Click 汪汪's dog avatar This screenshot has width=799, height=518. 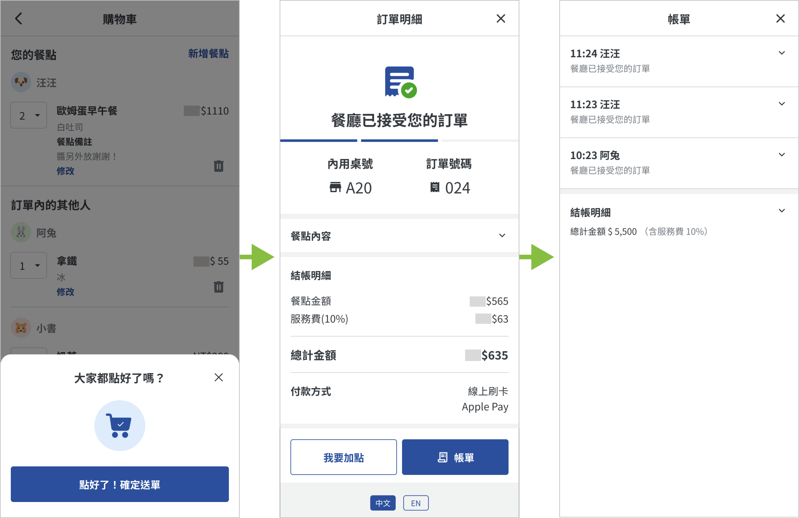[21, 82]
